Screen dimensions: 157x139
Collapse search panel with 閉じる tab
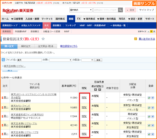[10, 71]
